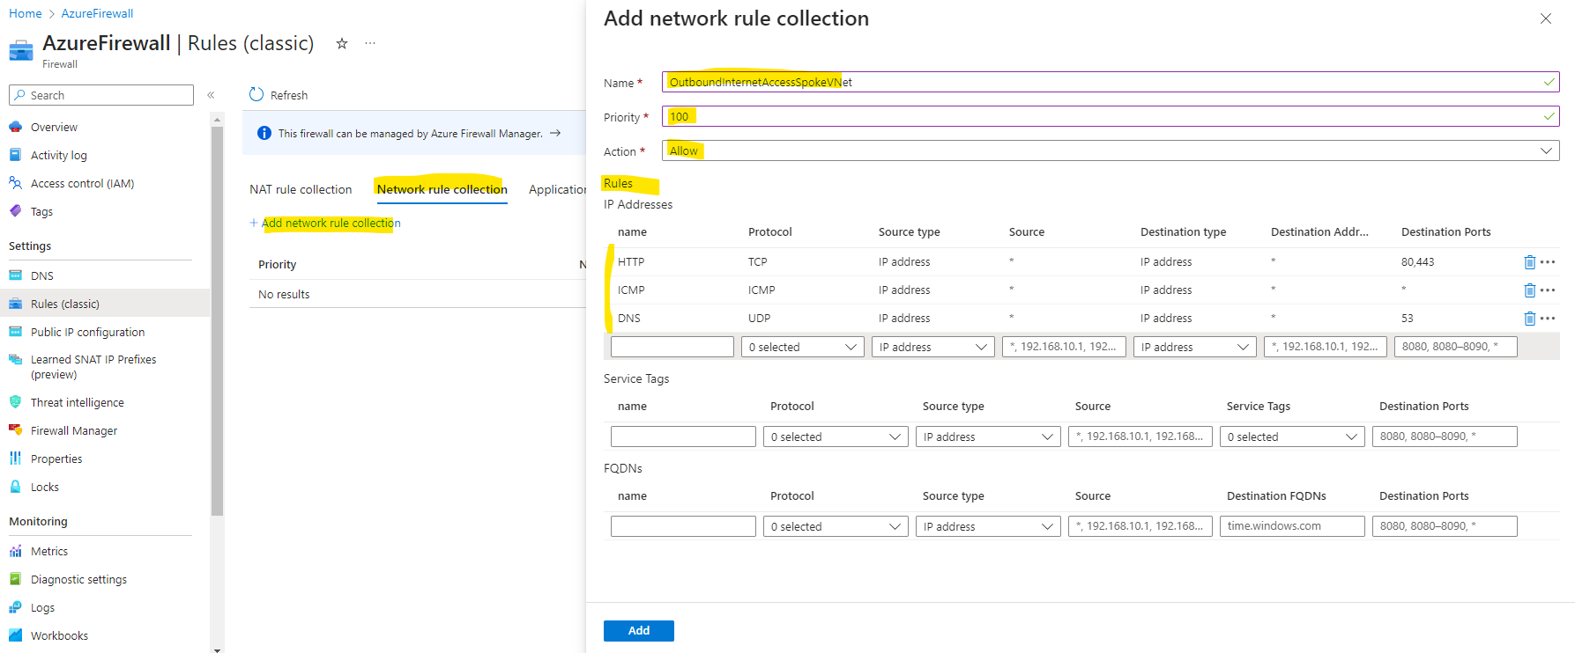The width and height of the screenshot is (1575, 653).
Task: Open Source type dropdown in Service Tags row
Action: (x=988, y=437)
